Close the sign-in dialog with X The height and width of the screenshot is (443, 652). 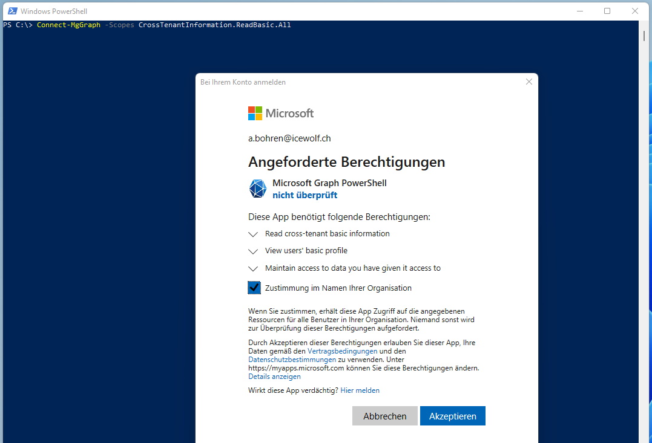tap(529, 82)
